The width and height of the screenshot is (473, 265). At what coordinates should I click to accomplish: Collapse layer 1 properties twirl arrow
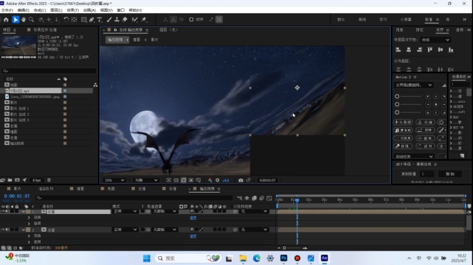pyautogui.click(x=24, y=211)
